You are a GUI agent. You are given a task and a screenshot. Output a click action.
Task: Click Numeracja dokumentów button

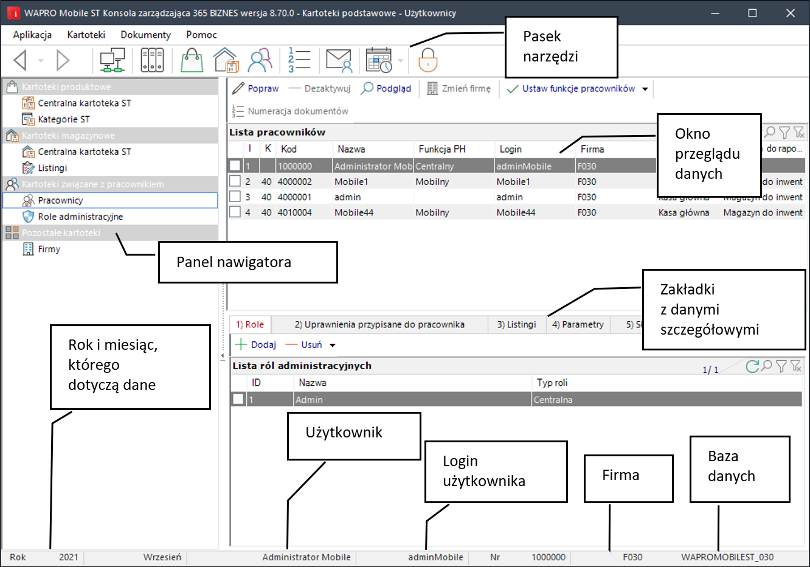coord(290,111)
